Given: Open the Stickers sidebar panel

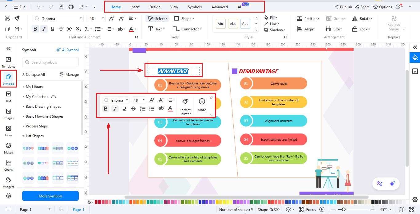Looking at the screenshot, I should point(8,148).
